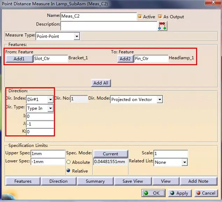Toggle the As Output checkbox
This screenshot has height=202, width=222.
[x=160, y=16]
